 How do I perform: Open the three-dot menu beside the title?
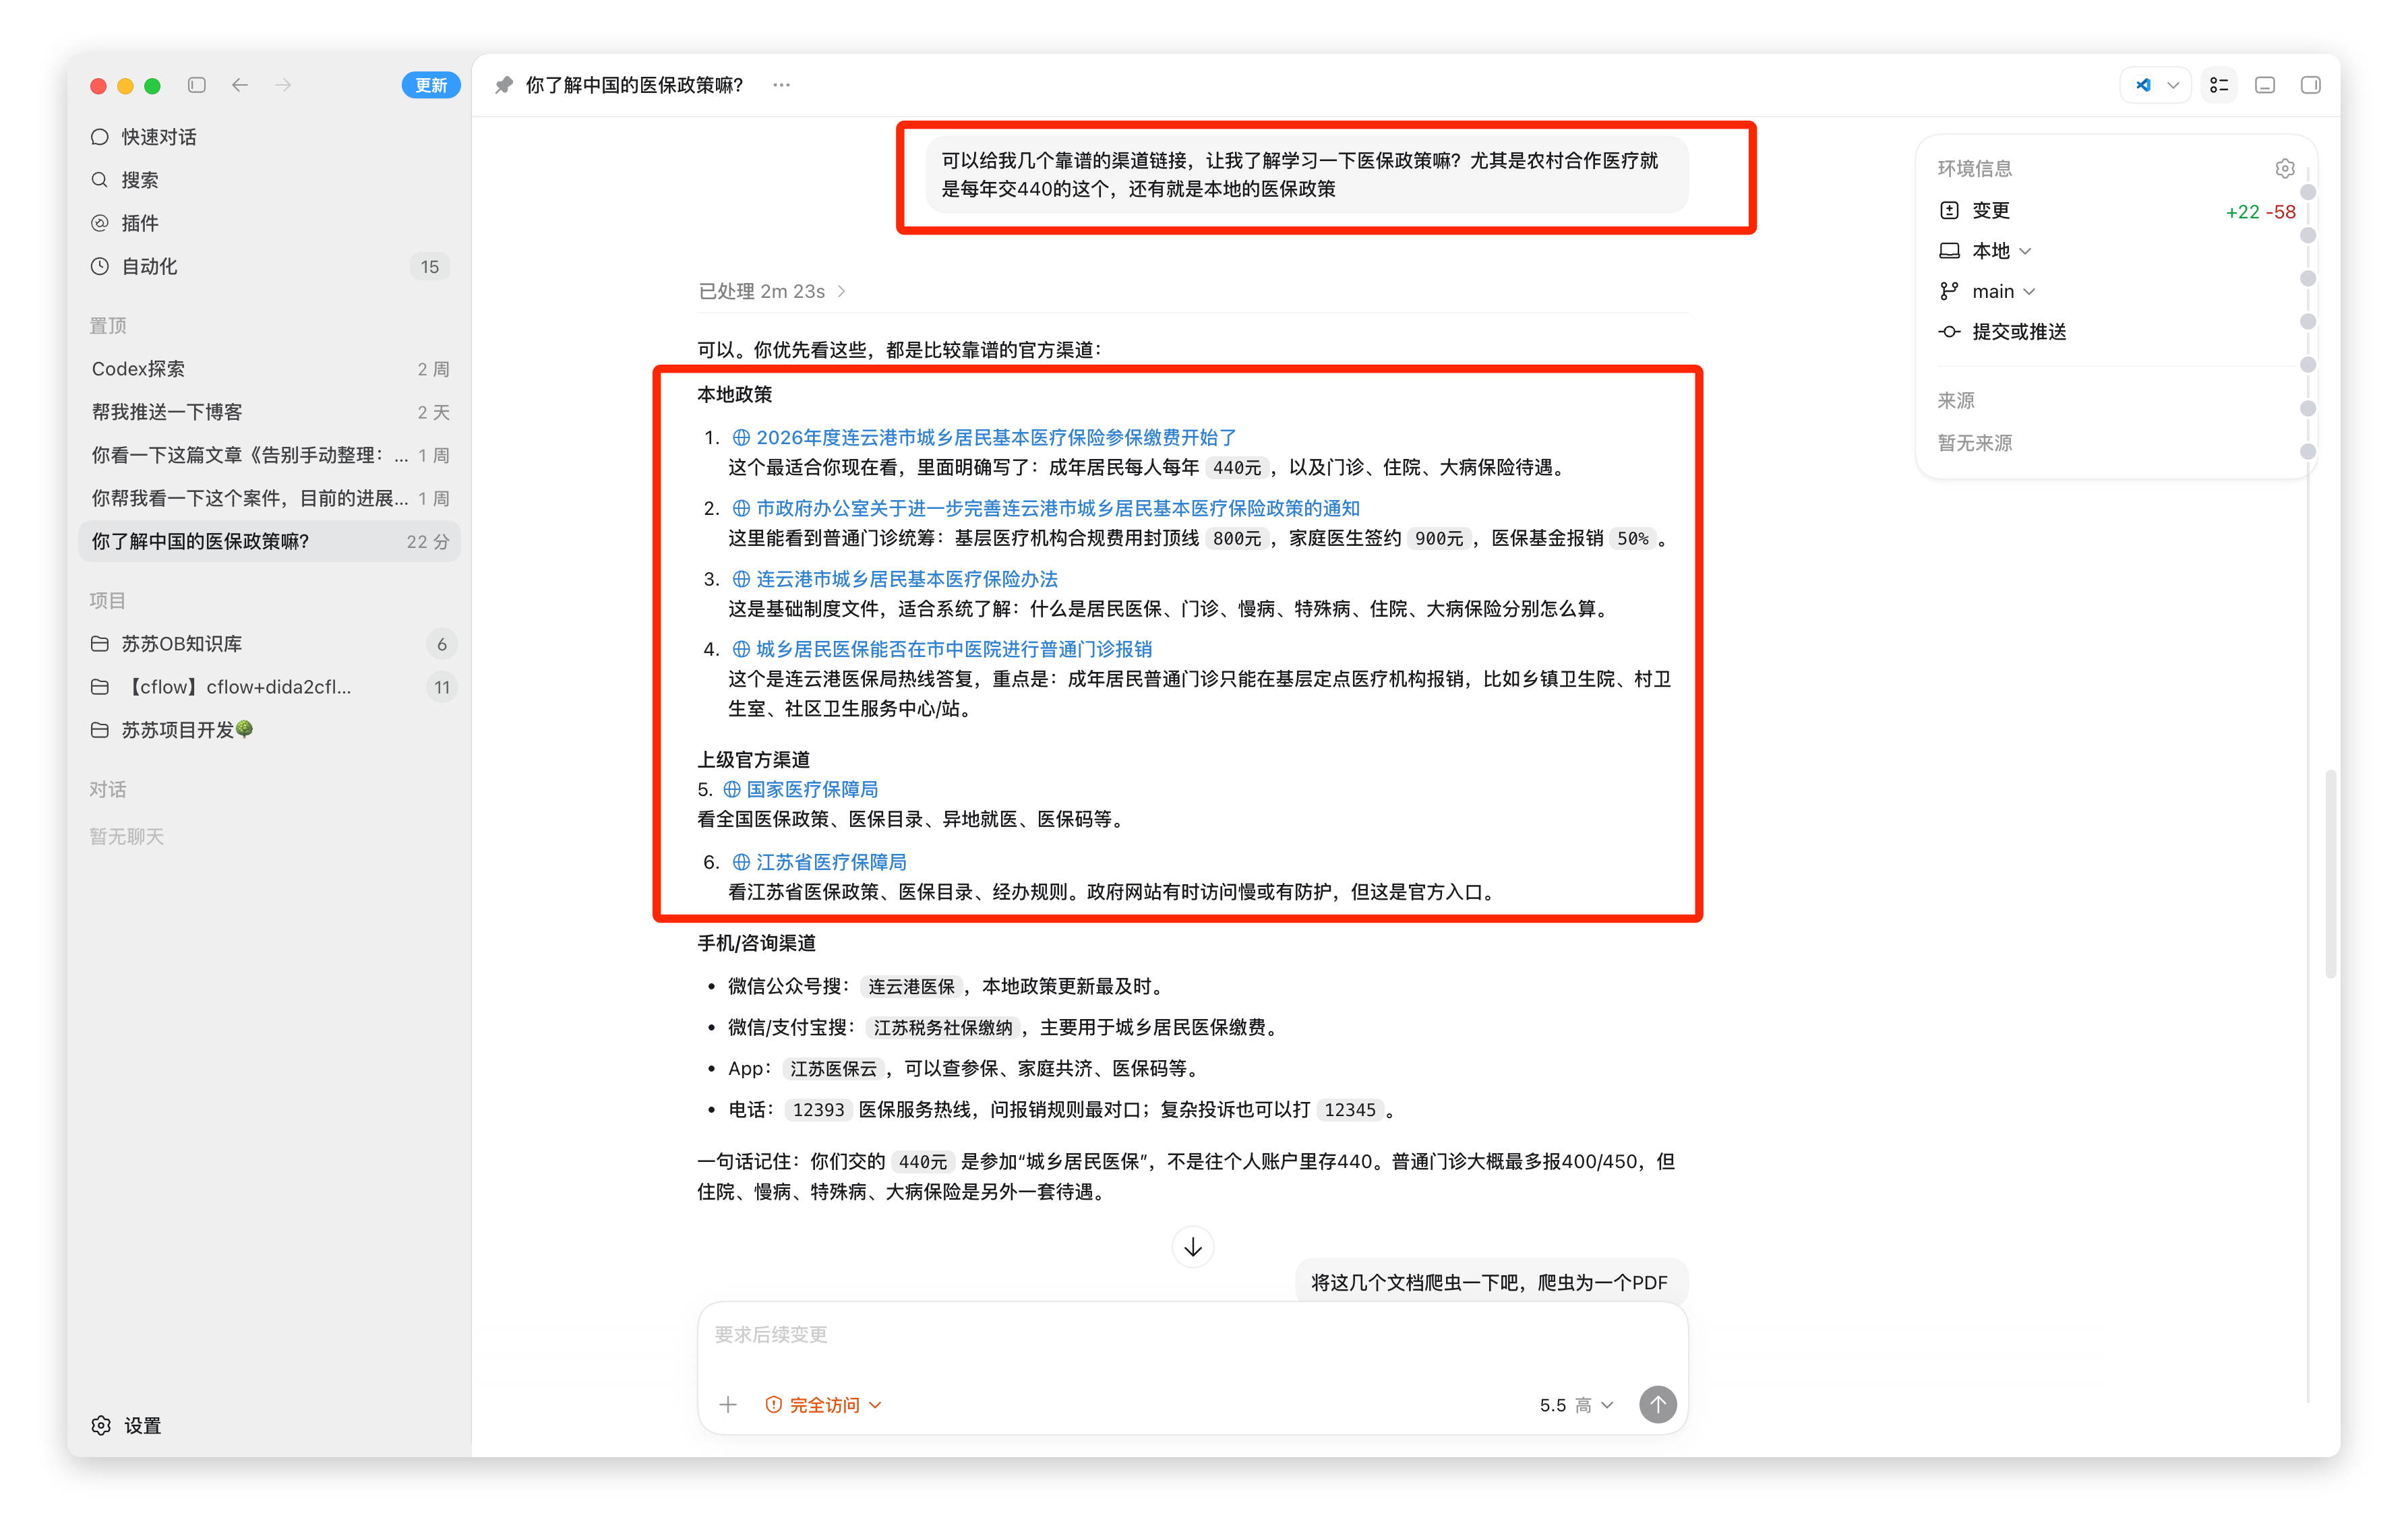pyautogui.click(x=782, y=85)
